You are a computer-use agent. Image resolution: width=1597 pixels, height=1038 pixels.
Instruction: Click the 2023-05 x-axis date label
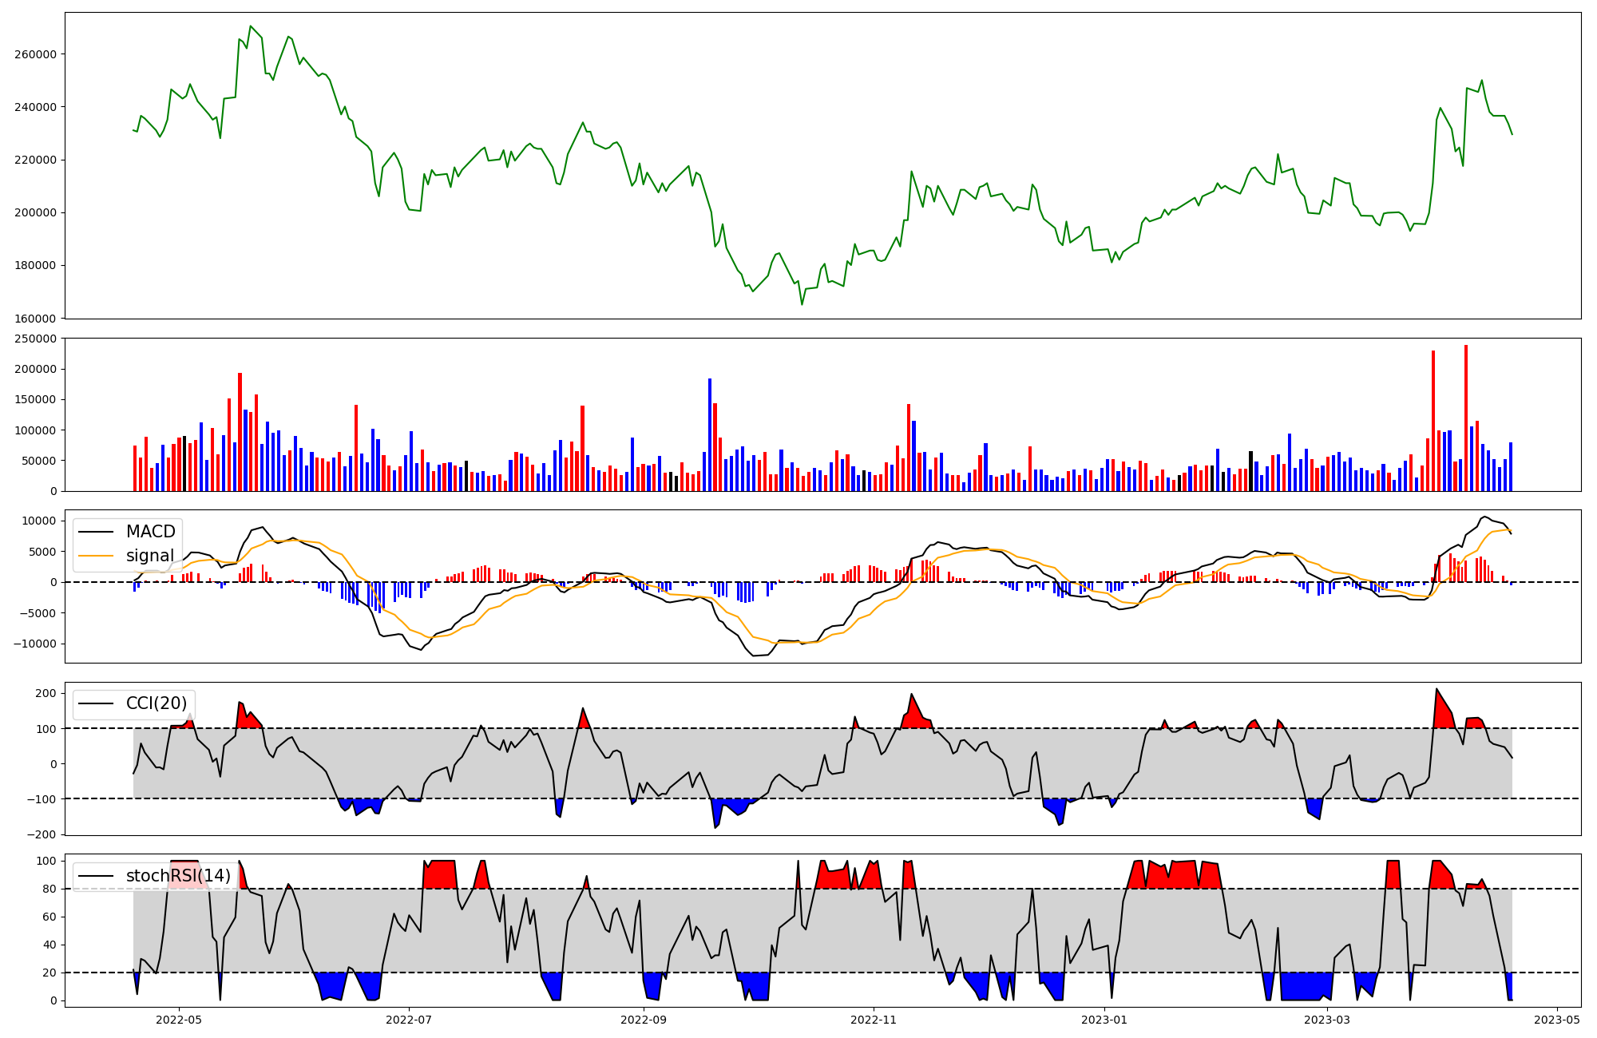coord(1558,1020)
